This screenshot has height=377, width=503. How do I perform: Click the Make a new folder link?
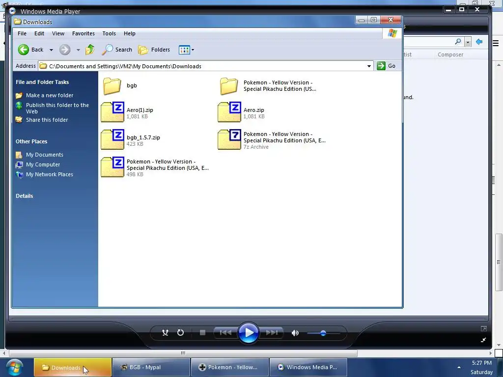tap(50, 96)
